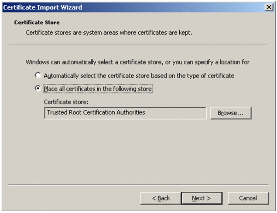The width and height of the screenshot is (277, 213).
Task: Click the bold 'Certificate Store' heading
Action: [x=37, y=22]
